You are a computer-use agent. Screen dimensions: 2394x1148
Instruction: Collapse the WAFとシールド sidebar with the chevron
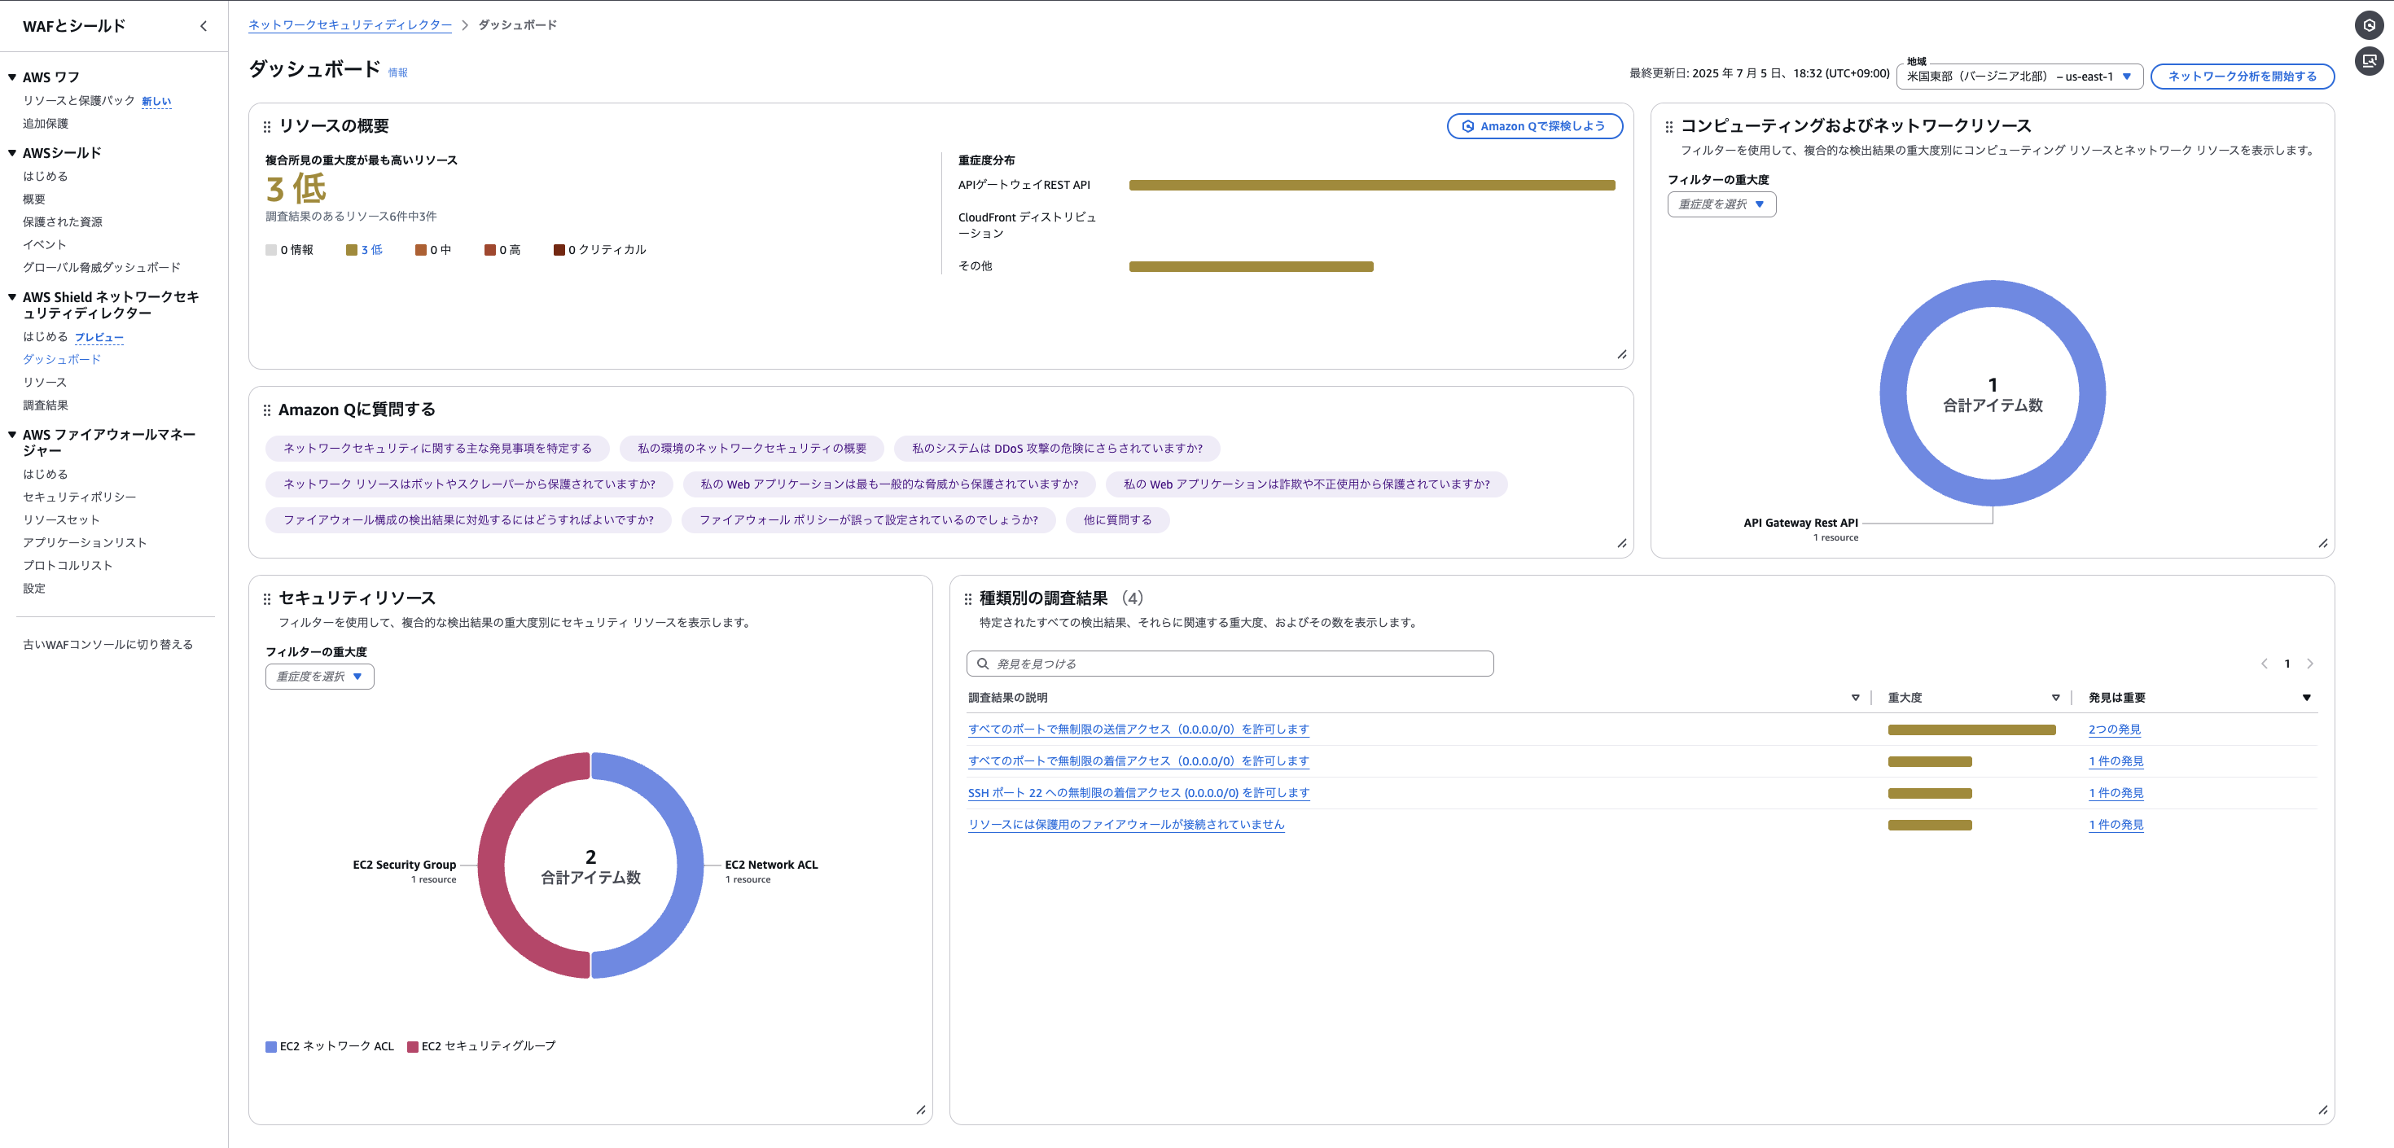tap(204, 26)
